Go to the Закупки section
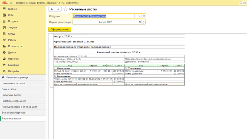 coord(12,27)
